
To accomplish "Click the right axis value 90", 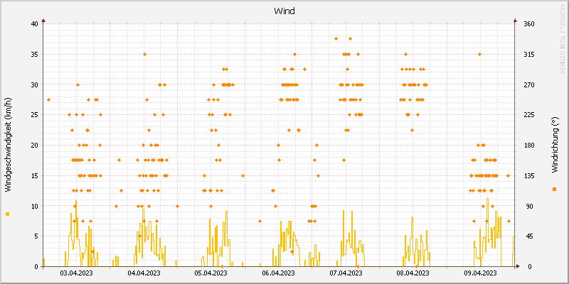I will coord(529,206).
